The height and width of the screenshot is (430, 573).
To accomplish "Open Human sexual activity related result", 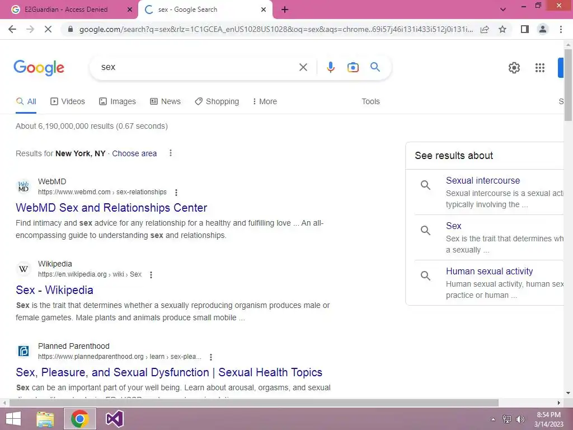I will click(489, 272).
